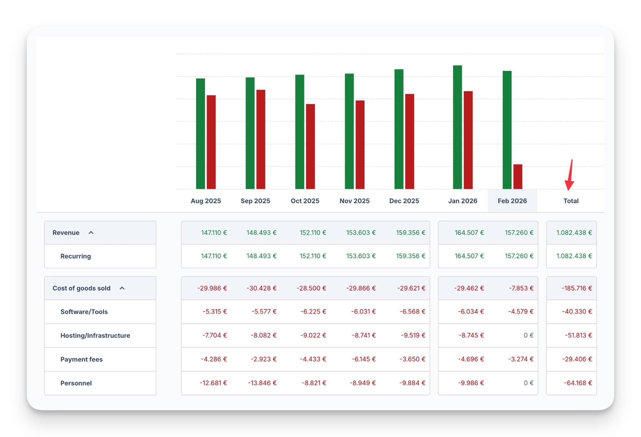Select the Personnel row label
The image size is (641, 437).
click(x=76, y=383)
